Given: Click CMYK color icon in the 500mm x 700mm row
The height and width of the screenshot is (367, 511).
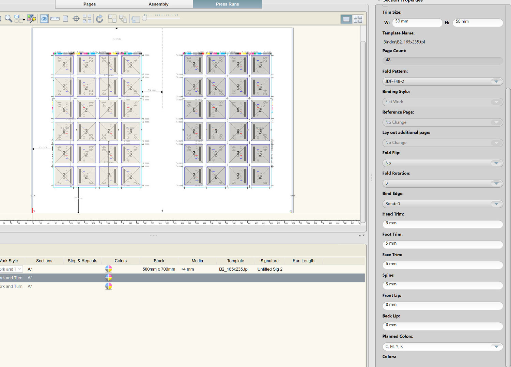Looking at the screenshot, I should tap(109, 269).
